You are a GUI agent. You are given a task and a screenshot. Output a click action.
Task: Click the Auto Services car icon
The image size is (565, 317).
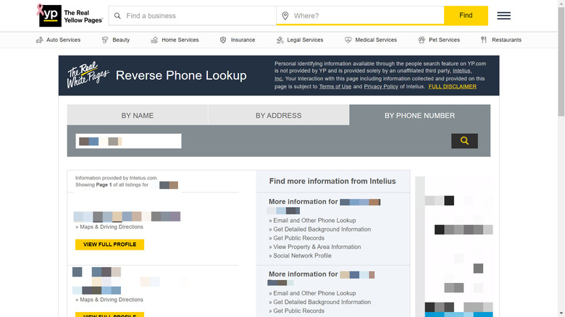(40, 40)
